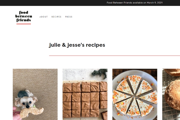Screen dimensions: 180x120
Task: Select the PRESS navigation link
Action: pos(69,17)
